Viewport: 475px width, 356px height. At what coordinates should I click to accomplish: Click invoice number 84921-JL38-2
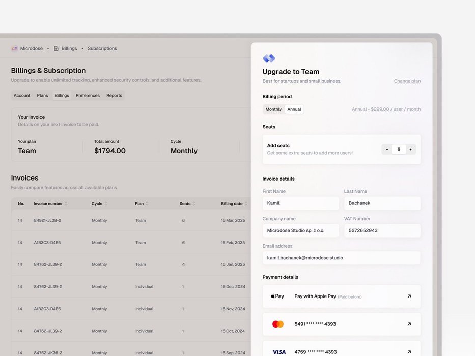pyautogui.click(x=47, y=220)
